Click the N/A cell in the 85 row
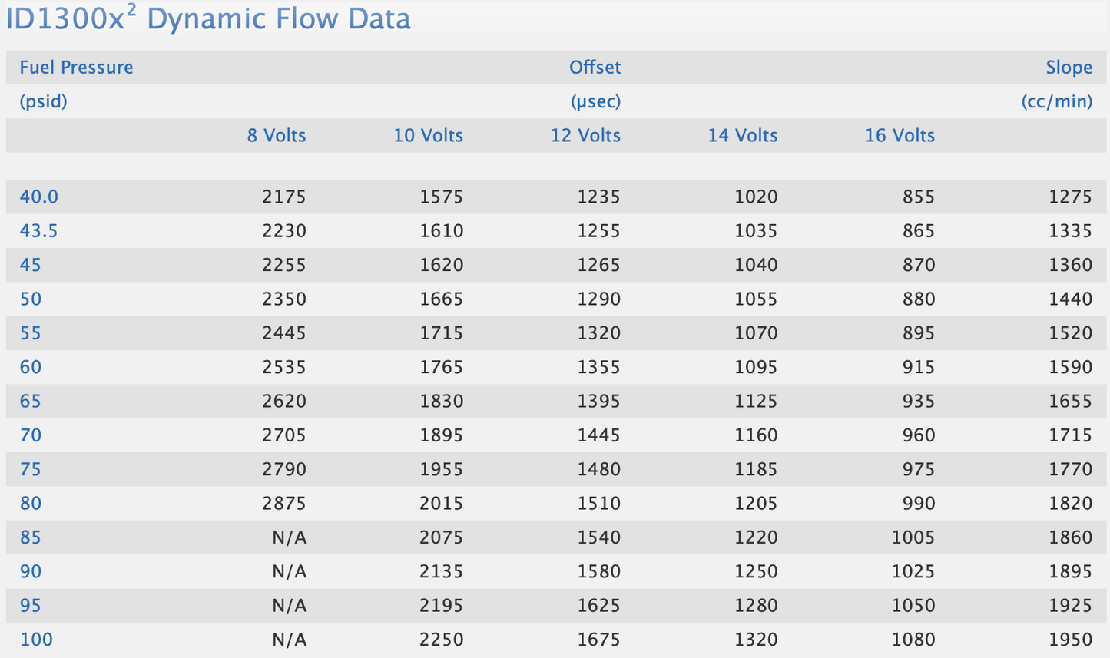The image size is (1110, 658). click(289, 537)
